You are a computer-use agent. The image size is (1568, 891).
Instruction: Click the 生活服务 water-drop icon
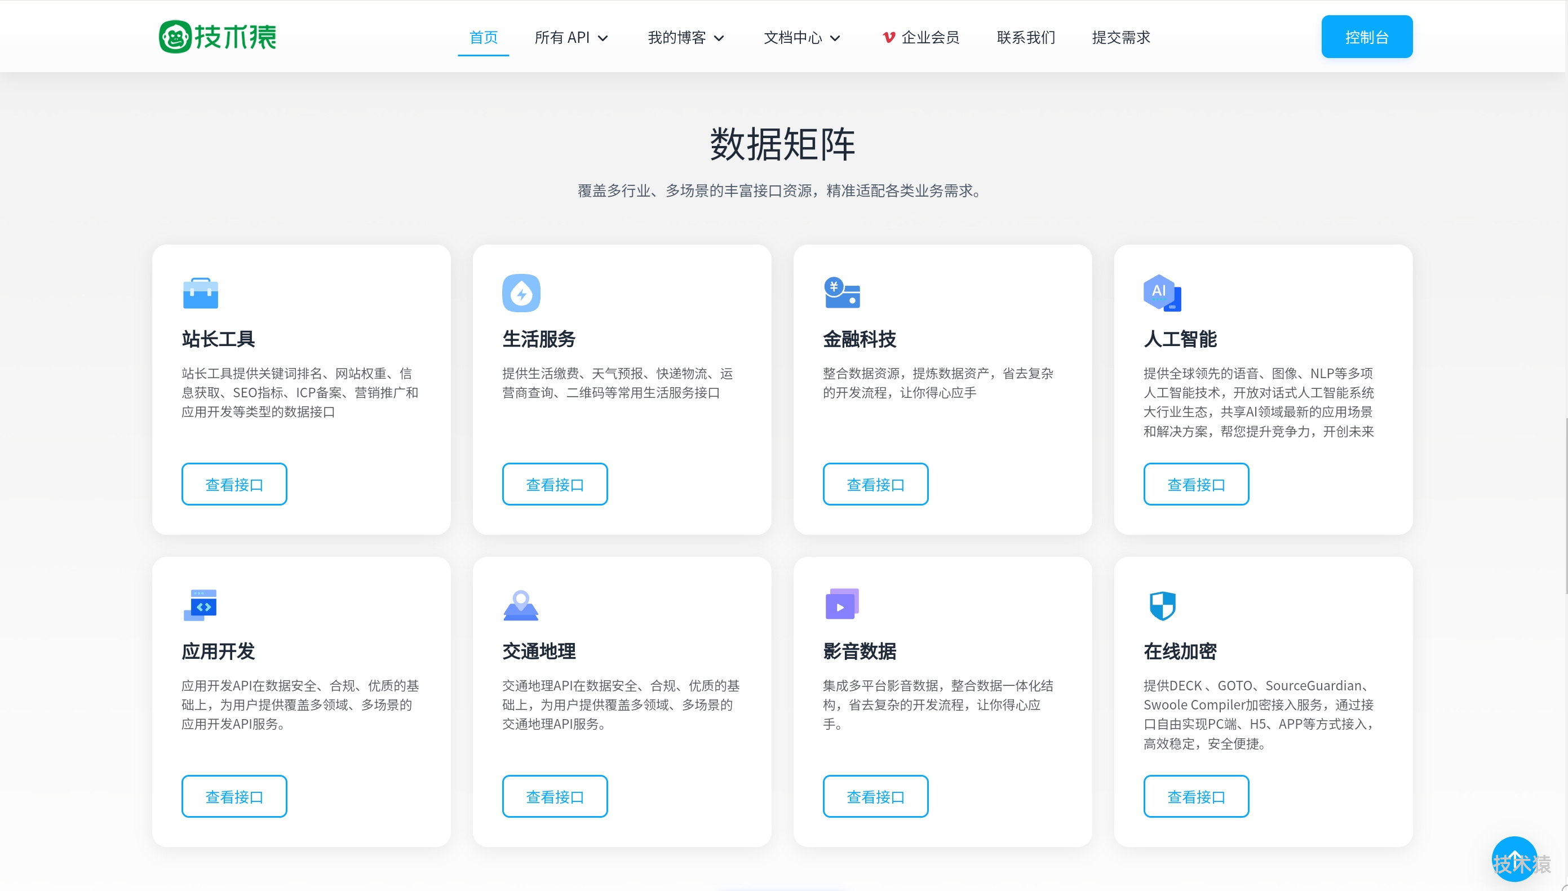[x=521, y=293]
